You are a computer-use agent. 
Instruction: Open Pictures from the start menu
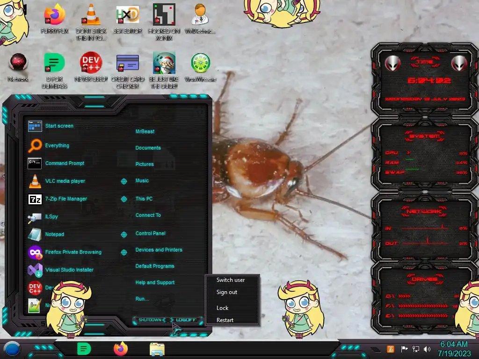145,164
